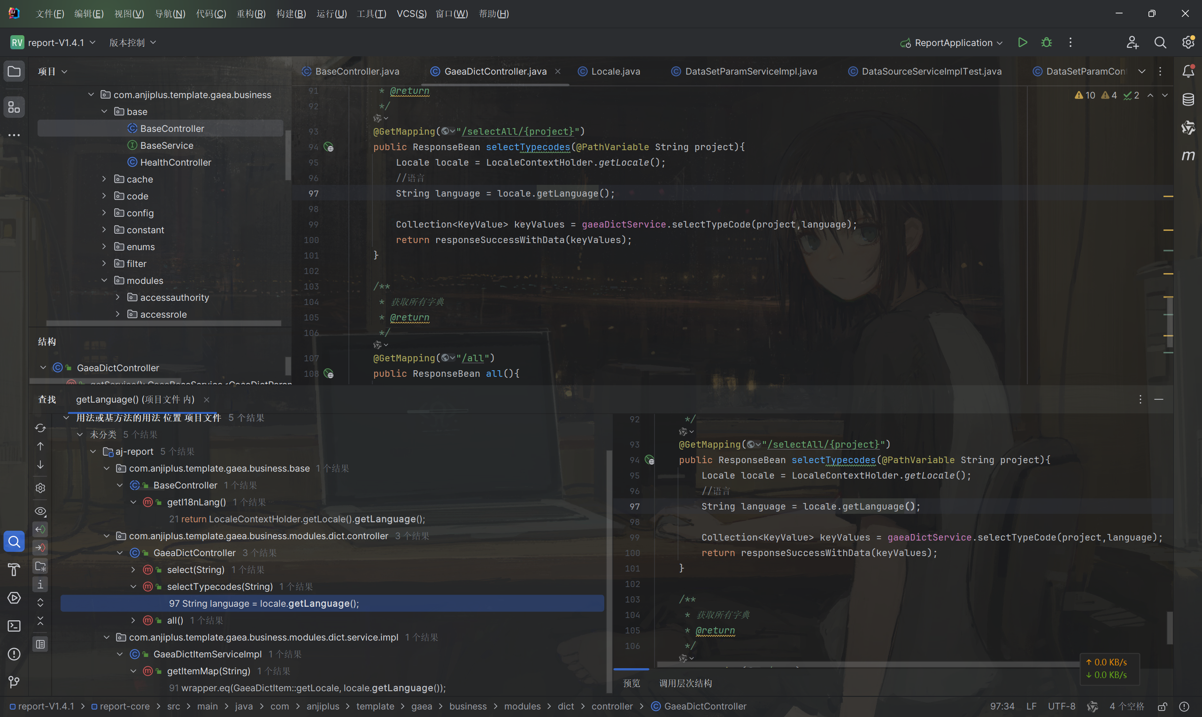Open the ReportApplication run configuration dropdown
Image resolution: width=1202 pixels, height=717 pixels.
(951, 43)
